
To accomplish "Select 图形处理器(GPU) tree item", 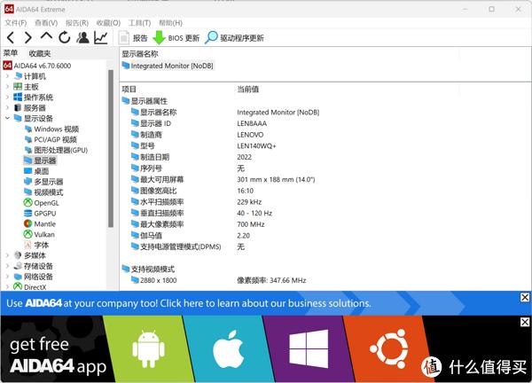I will coord(57,150).
